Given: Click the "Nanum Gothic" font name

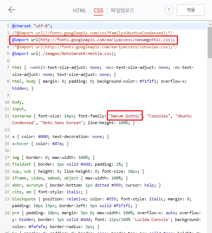Looking at the screenshot, I should tap(125, 116).
